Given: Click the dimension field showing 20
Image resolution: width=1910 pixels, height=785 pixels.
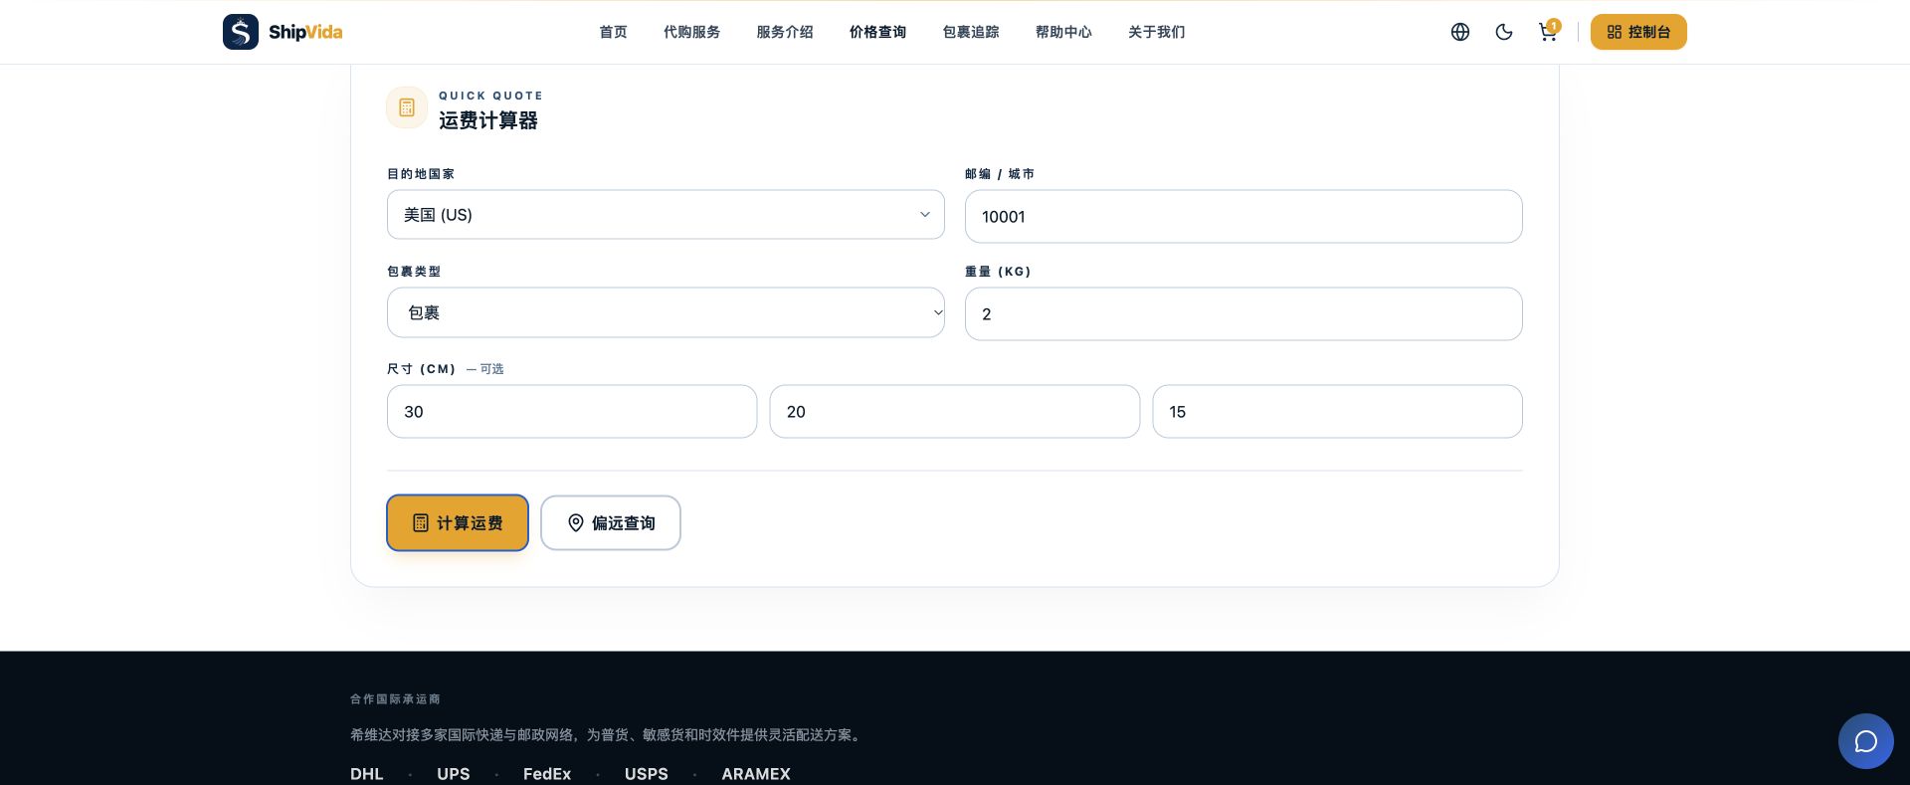Looking at the screenshot, I should (955, 411).
